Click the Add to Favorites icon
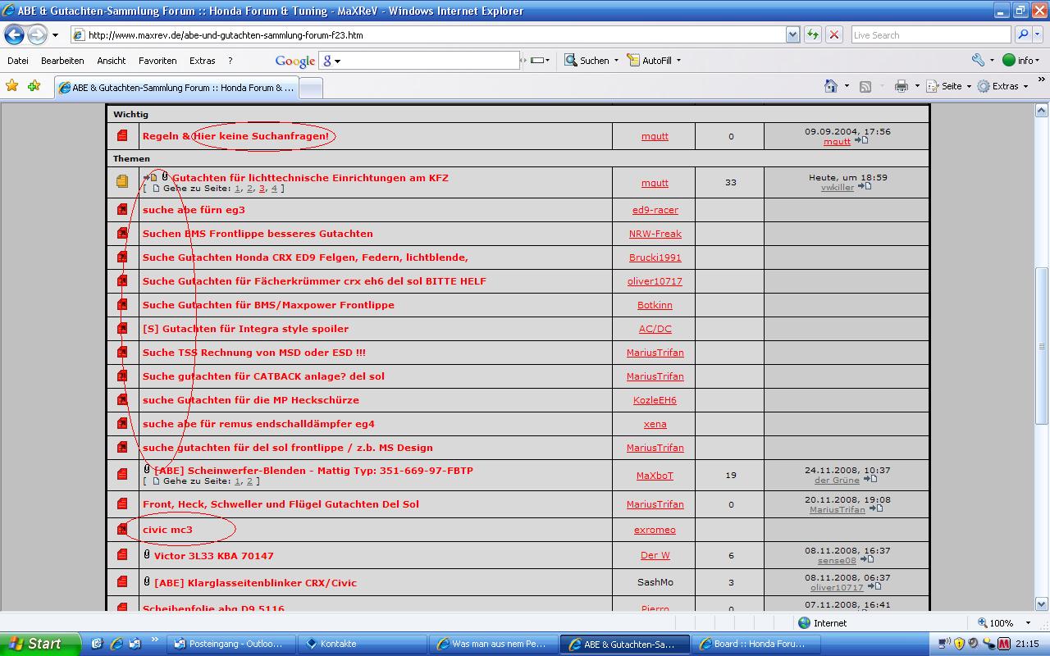Image resolution: width=1050 pixels, height=656 pixels. click(x=34, y=86)
